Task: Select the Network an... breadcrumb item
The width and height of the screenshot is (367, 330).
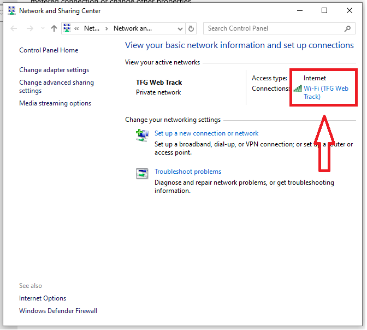Action: pos(132,28)
